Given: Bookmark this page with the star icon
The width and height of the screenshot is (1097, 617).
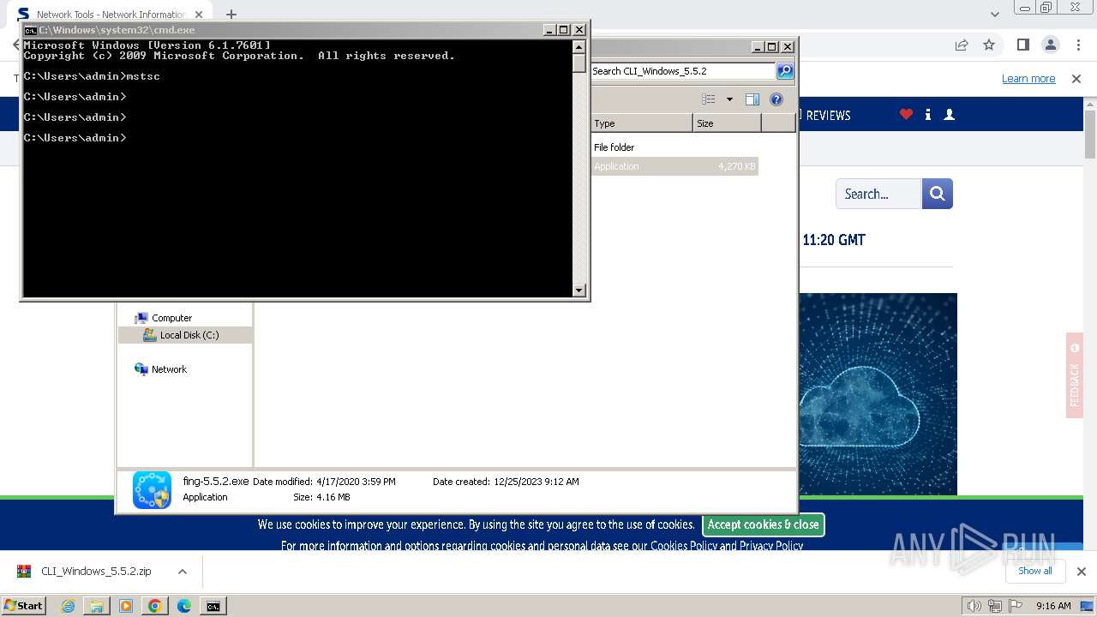Looking at the screenshot, I should tap(989, 45).
